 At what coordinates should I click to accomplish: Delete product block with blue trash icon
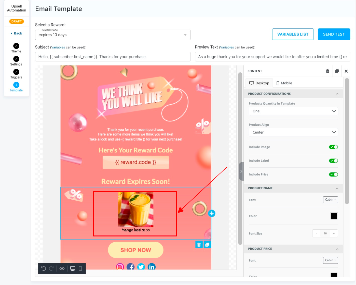pos(199,245)
